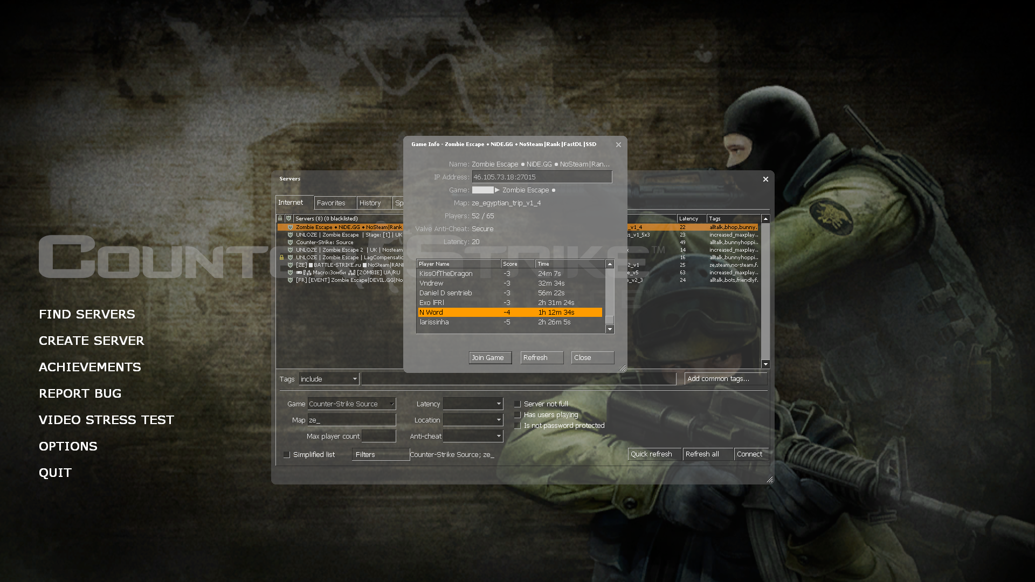Close the Servers window with X
Image resolution: width=1035 pixels, height=582 pixels.
765,179
